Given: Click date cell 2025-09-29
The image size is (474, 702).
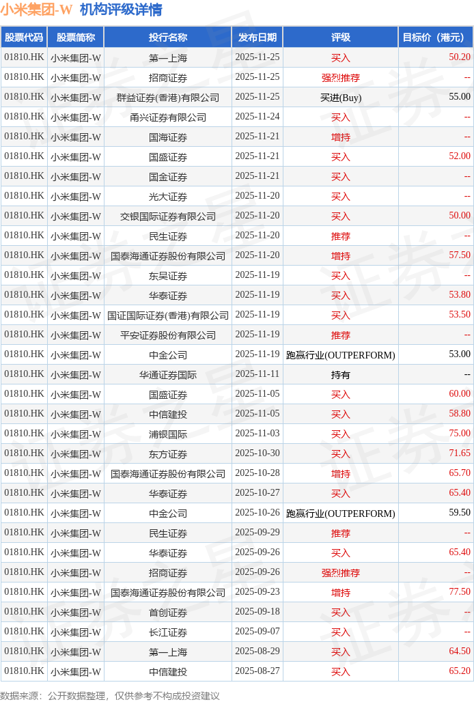Looking at the screenshot, I should (x=257, y=533).
